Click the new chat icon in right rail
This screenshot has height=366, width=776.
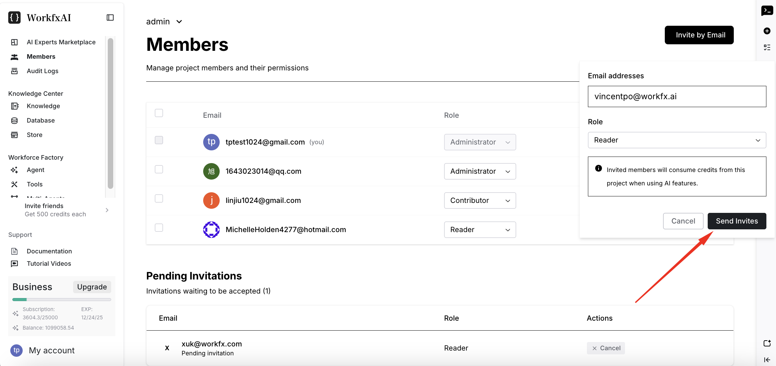coord(767,343)
